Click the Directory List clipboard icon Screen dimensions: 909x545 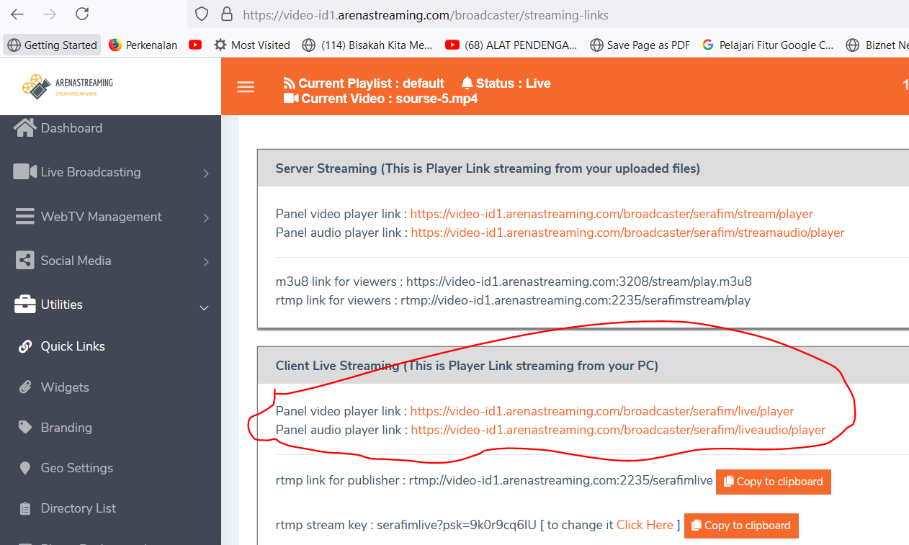click(x=25, y=508)
